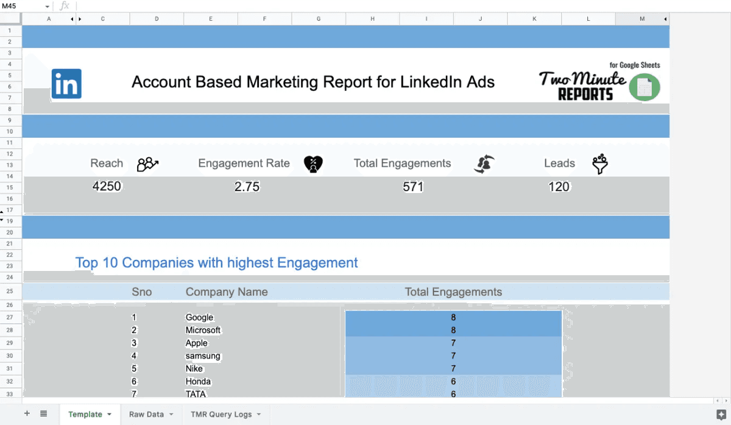This screenshot has height=425, width=731.
Task: Open the Template tab dropdown arrow
Action: coord(109,414)
